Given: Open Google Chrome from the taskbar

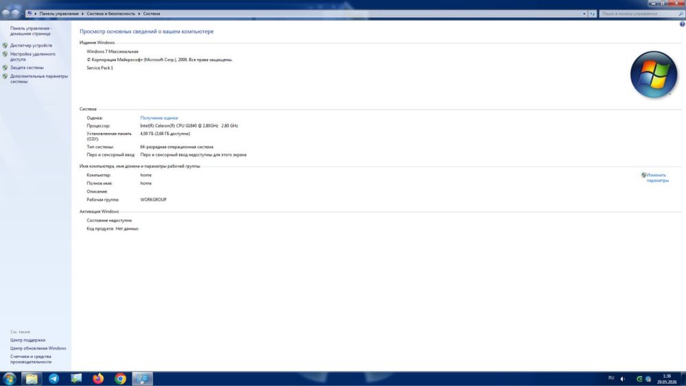Looking at the screenshot, I should tap(120, 378).
